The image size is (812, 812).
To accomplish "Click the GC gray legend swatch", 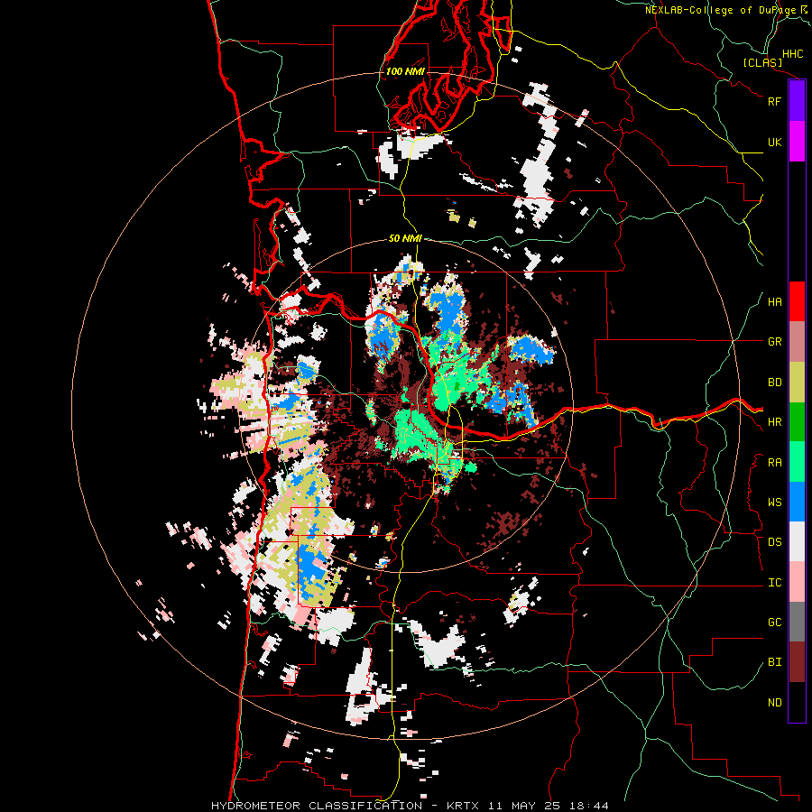I will point(797,622).
